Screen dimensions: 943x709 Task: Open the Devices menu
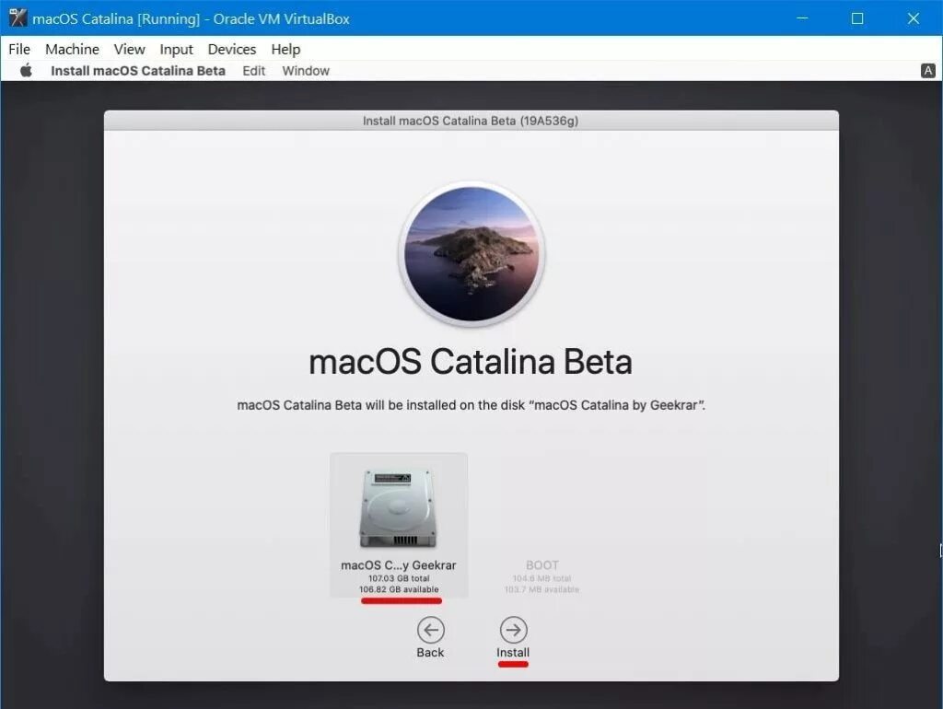point(231,50)
